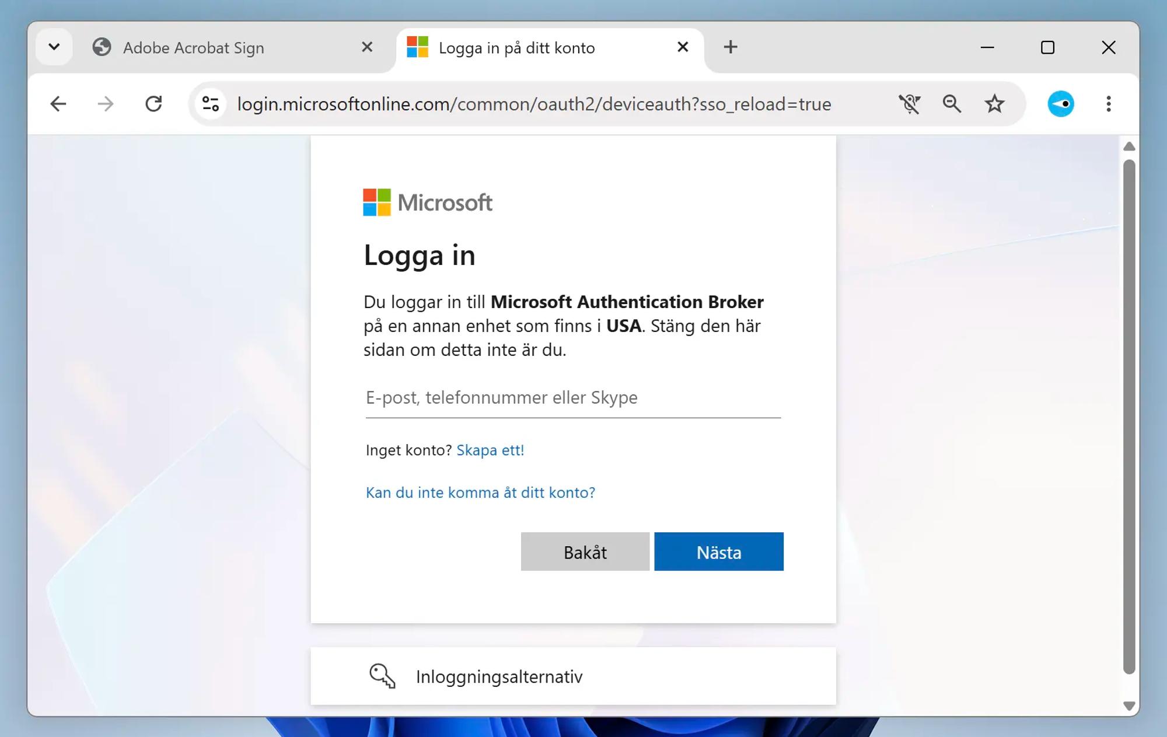Viewport: 1167px width, 737px height.
Task: Click the Skapa ett! link
Action: point(490,450)
